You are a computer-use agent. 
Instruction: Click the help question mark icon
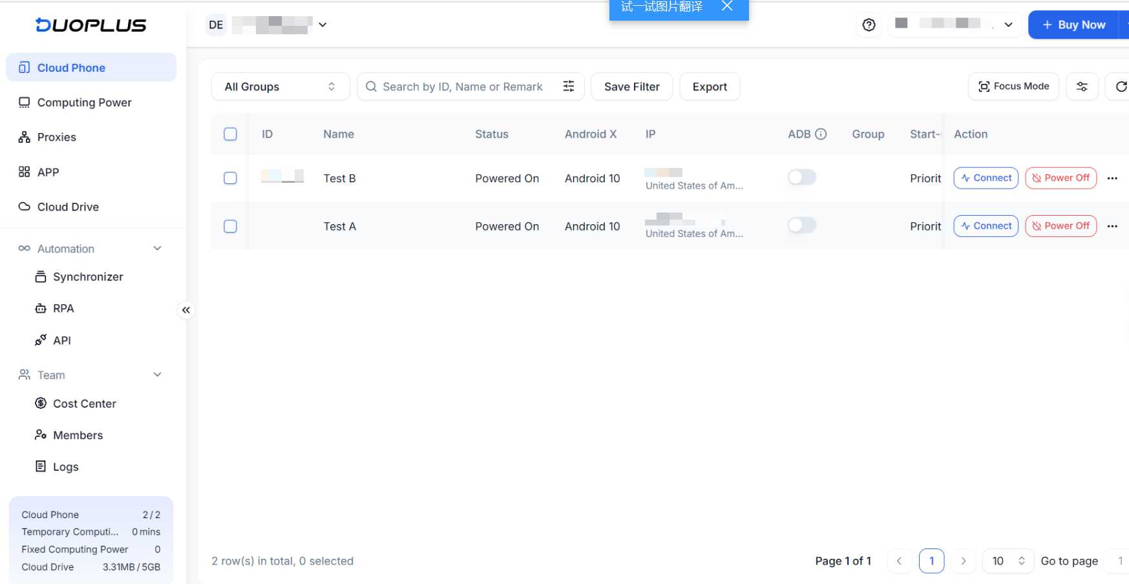tap(869, 25)
